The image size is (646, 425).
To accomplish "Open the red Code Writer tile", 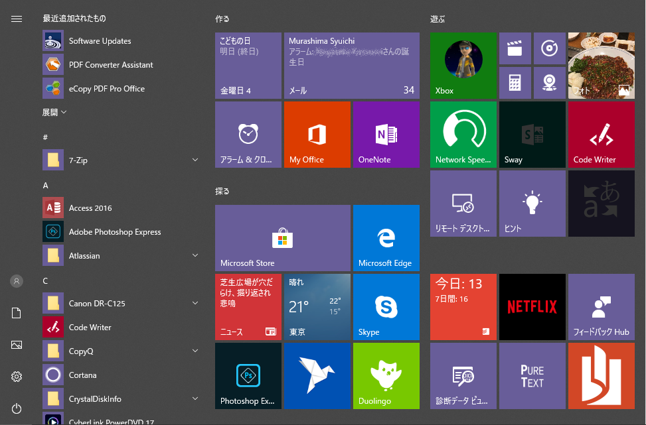I will (x=602, y=135).
